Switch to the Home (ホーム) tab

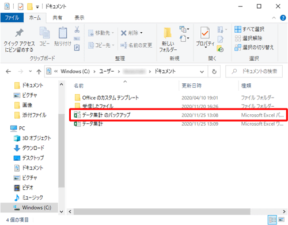coord(35,18)
